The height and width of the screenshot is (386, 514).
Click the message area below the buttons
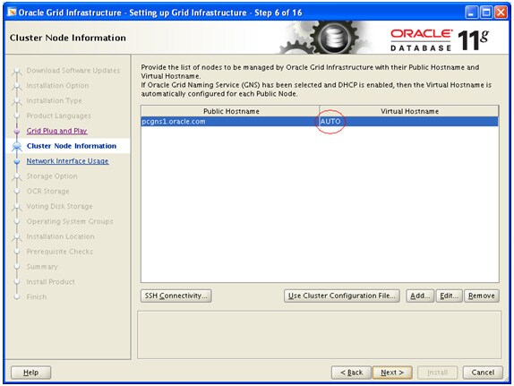(x=320, y=335)
